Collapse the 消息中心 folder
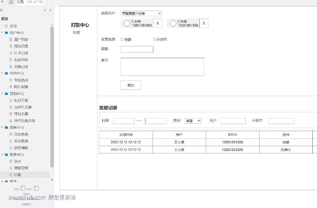The image size is (317, 208). coord(2,127)
